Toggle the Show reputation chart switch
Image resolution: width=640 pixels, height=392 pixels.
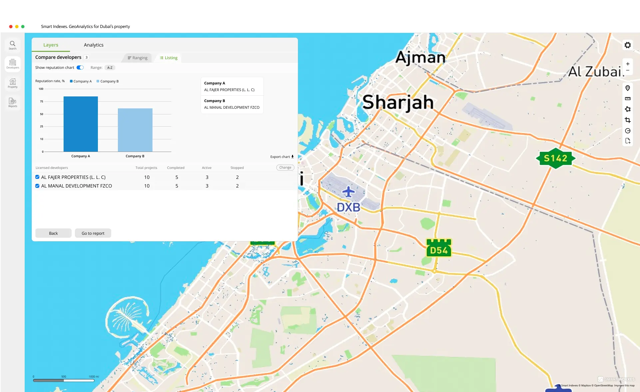(x=80, y=67)
